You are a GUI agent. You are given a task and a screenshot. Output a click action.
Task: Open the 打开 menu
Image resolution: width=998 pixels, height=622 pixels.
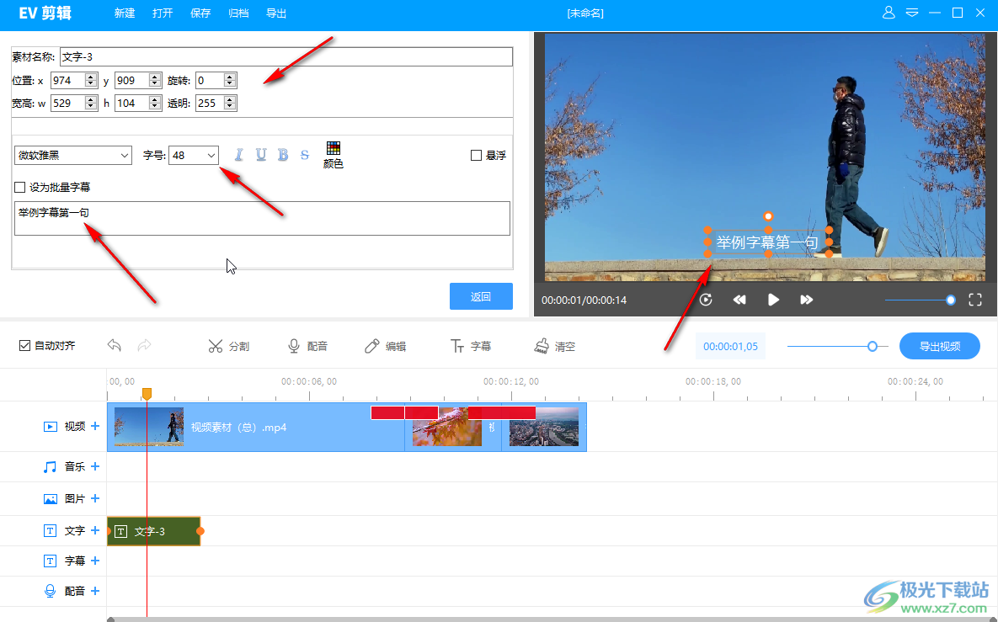pos(163,13)
